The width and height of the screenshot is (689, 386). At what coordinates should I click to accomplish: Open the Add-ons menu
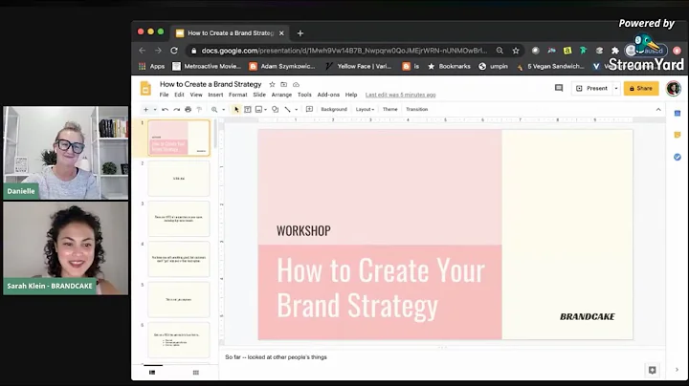pyautogui.click(x=328, y=95)
